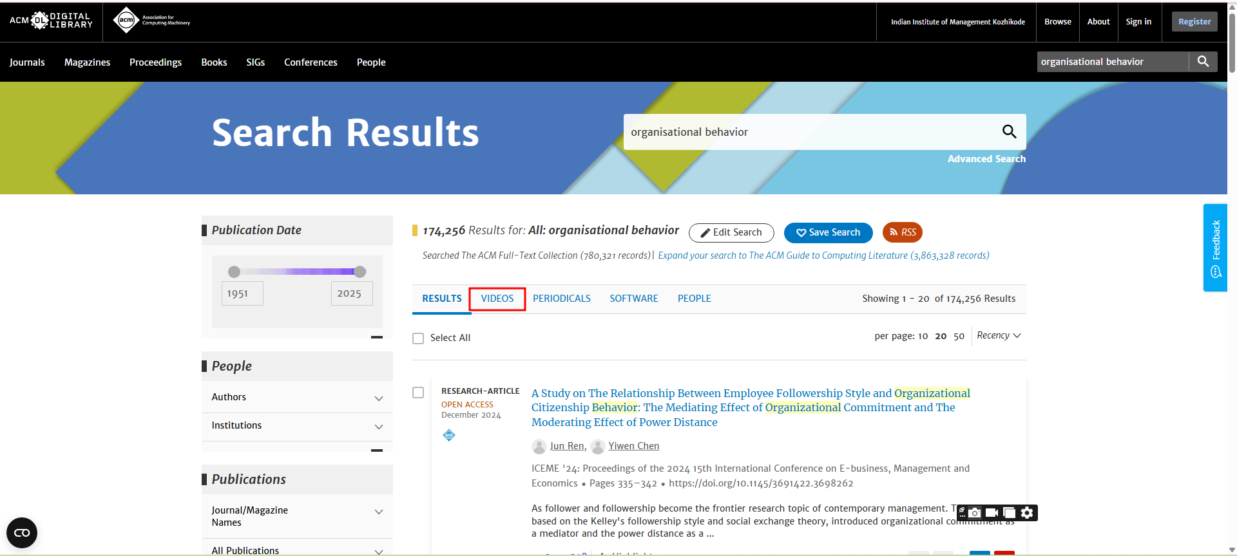Screen dimensions: 1237x556
Task: Click the header search magnifier icon
Action: [1203, 62]
